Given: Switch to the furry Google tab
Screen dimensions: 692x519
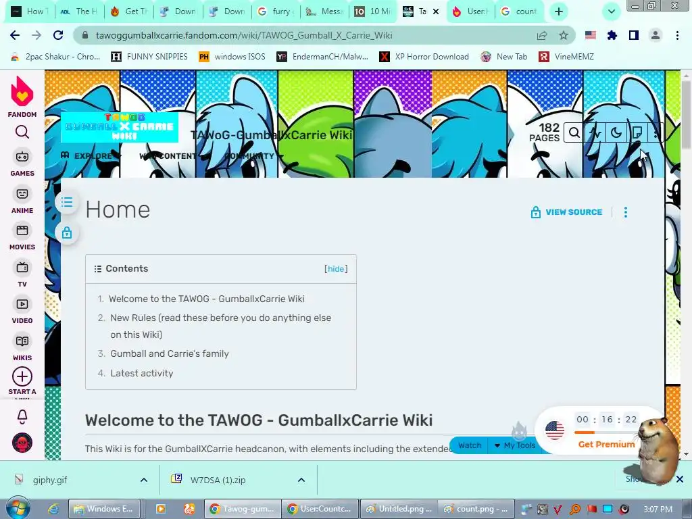Looking at the screenshot, I should point(276,11).
